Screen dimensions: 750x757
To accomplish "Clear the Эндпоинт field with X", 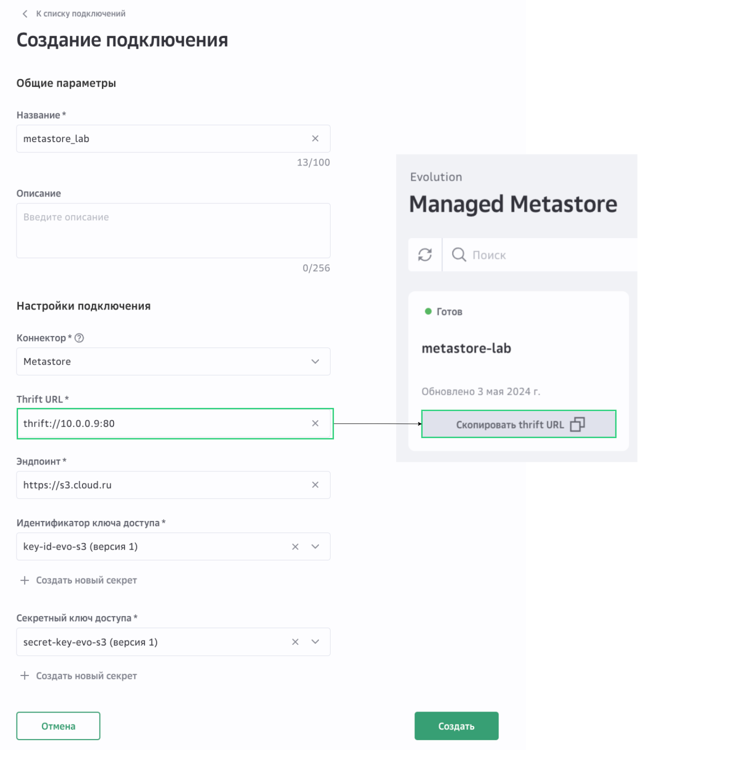I will (315, 485).
